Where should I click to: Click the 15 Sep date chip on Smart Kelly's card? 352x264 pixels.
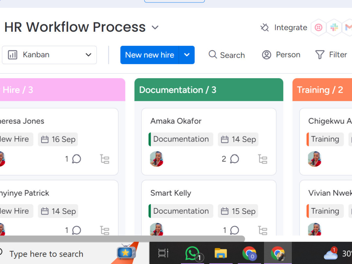[x=238, y=211]
